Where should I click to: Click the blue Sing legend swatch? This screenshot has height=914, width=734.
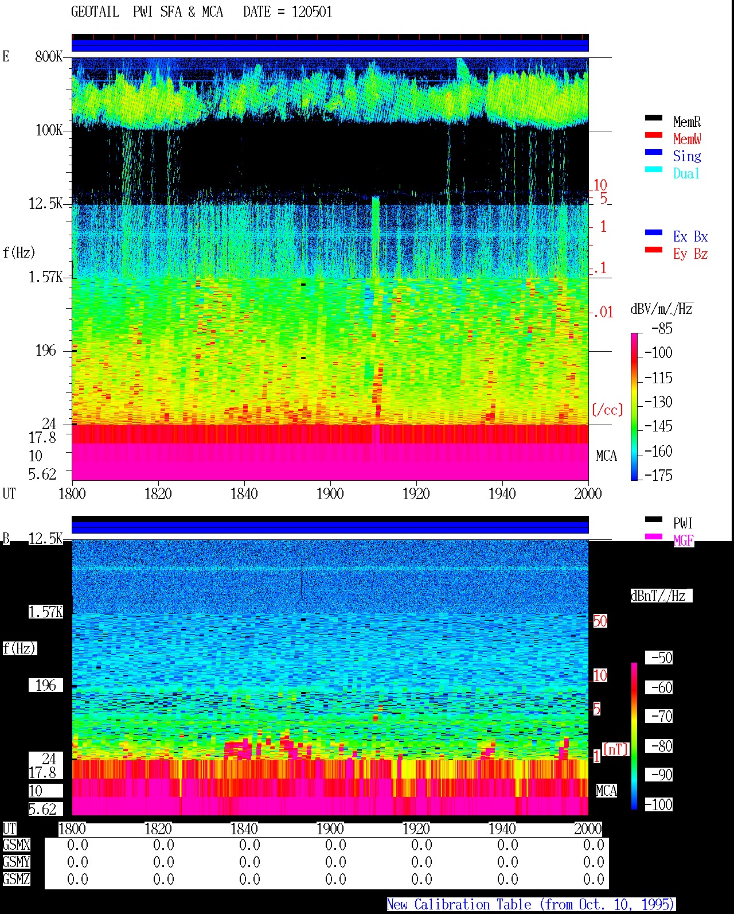tap(653, 152)
